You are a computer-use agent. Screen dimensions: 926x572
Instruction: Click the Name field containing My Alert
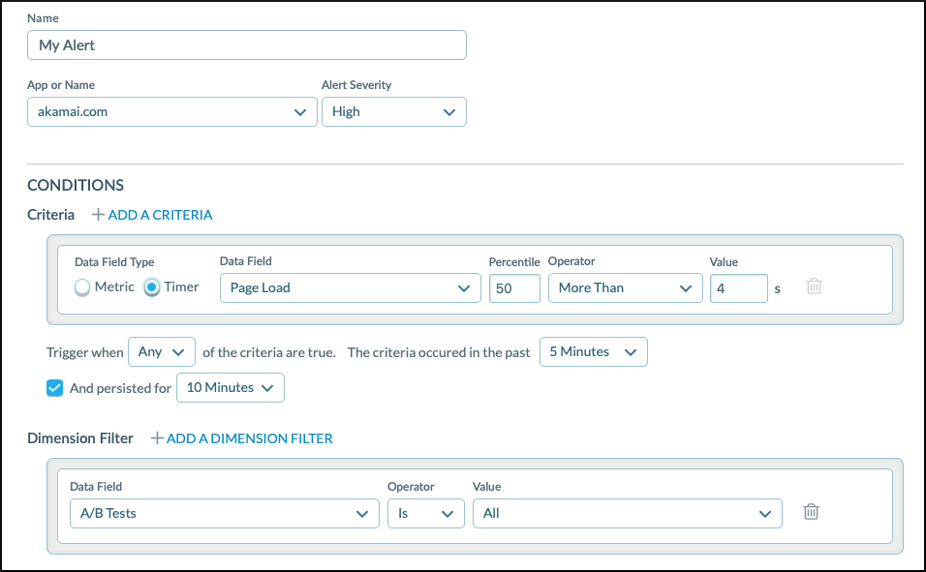pos(247,45)
